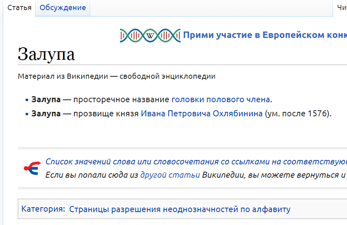Click the "Категория" link
The image size is (347, 225).
[42, 209]
